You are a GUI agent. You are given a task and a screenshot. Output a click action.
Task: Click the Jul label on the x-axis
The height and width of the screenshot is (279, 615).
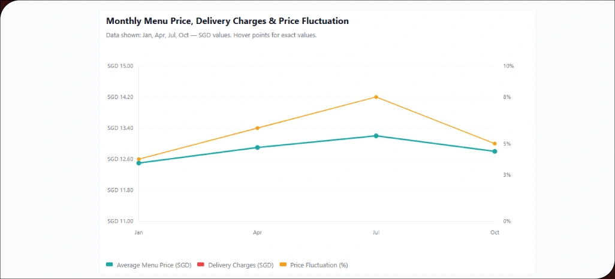(376, 232)
